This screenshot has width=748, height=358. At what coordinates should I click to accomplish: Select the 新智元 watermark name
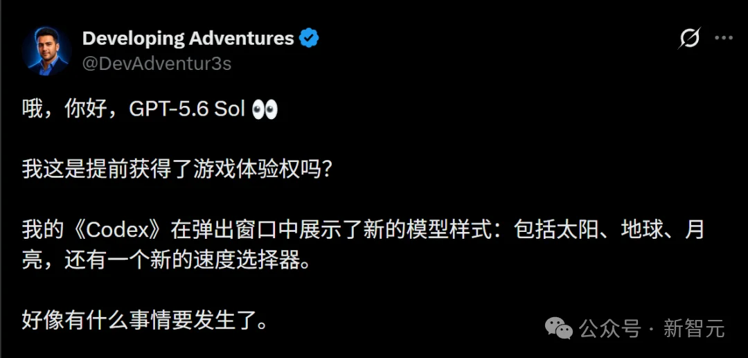click(693, 328)
